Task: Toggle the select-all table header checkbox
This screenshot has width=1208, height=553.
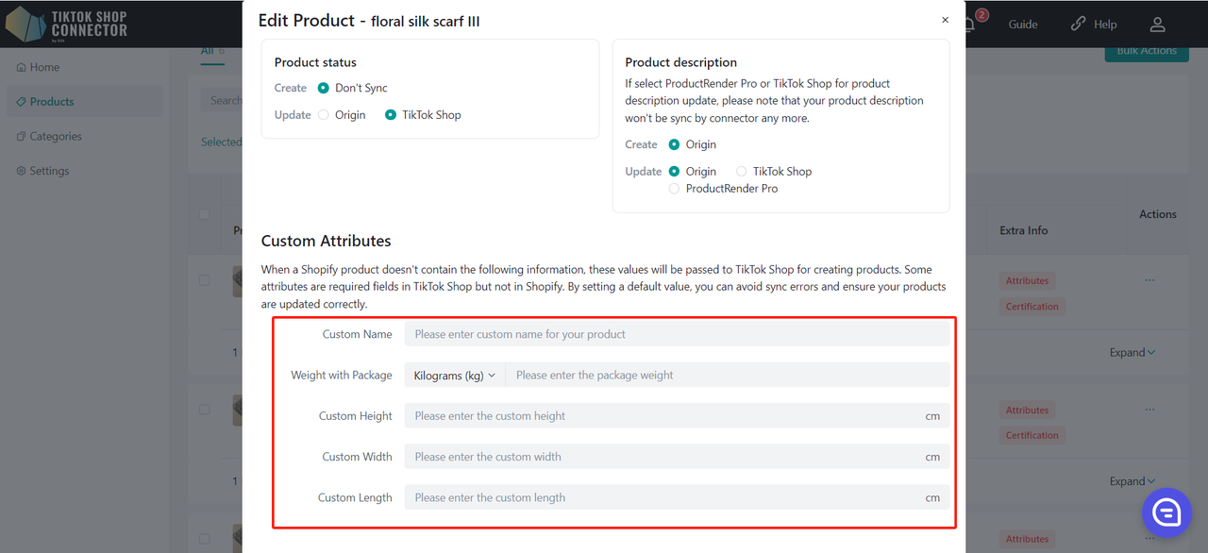Action: click(x=204, y=214)
